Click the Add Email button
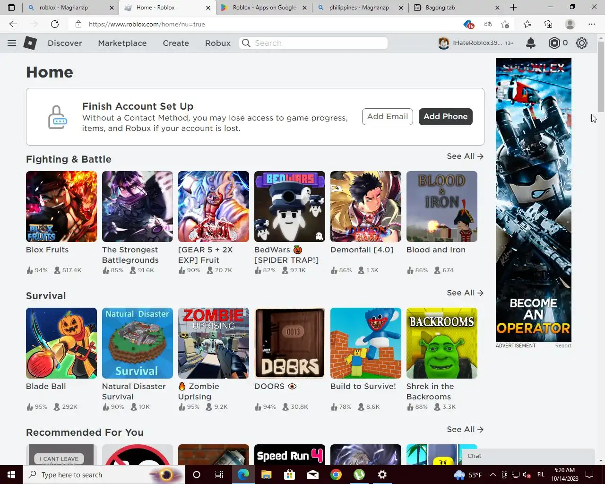Image resolution: width=605 pixels, height=484 pixels. 388,117
